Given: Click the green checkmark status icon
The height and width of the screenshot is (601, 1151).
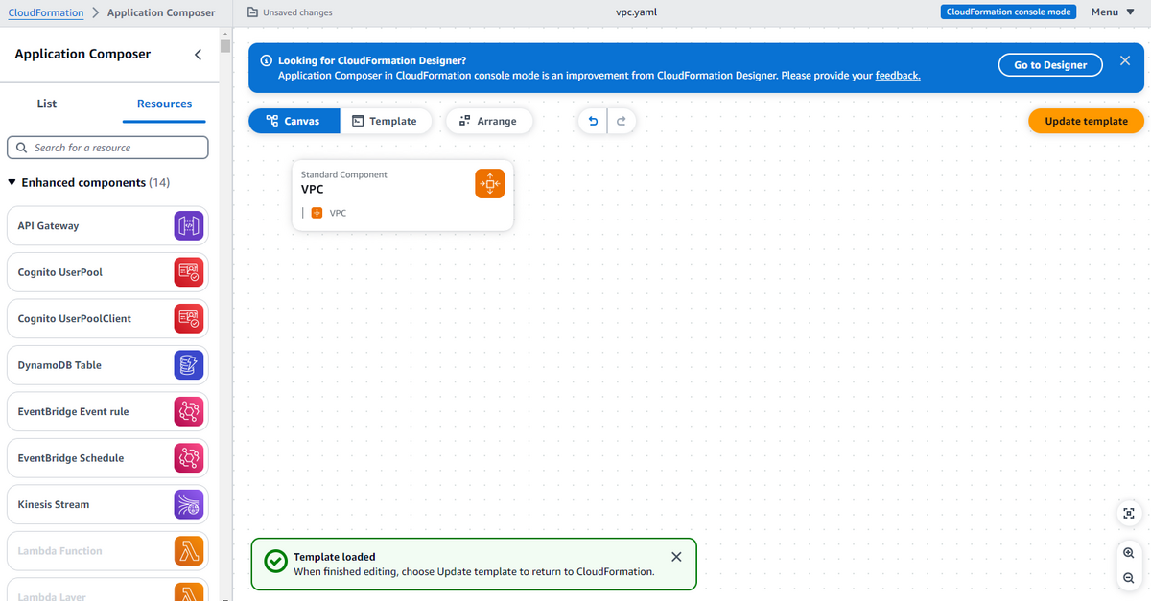Looking at the screenshot, I should 276,563.
